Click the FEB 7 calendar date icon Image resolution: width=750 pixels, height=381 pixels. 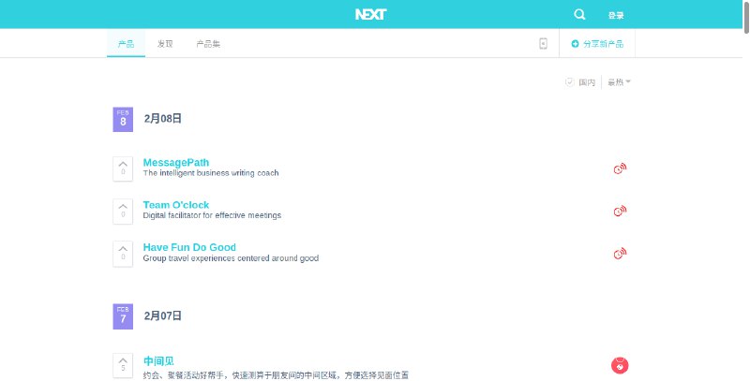pyautogui.click(x=123, y=316)
